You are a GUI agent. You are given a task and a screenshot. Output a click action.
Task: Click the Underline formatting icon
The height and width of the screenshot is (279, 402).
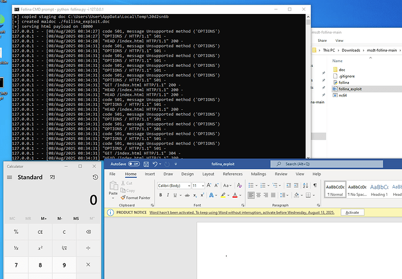click(x=175, y=195)
